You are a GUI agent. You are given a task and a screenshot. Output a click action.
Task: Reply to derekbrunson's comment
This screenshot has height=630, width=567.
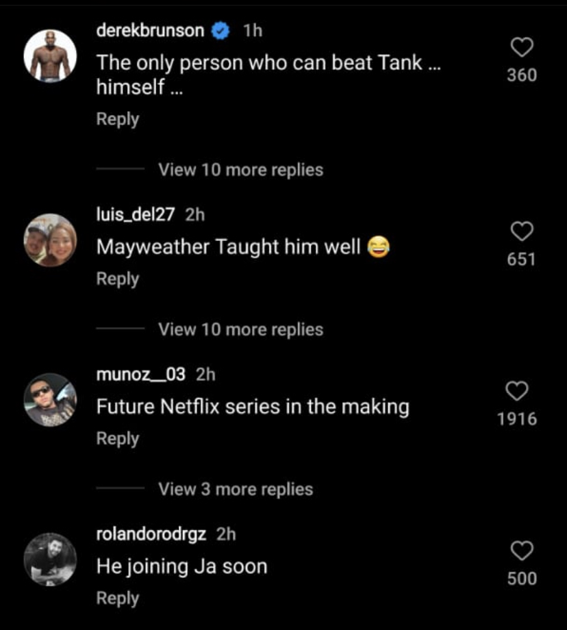(x=117, y=119)
